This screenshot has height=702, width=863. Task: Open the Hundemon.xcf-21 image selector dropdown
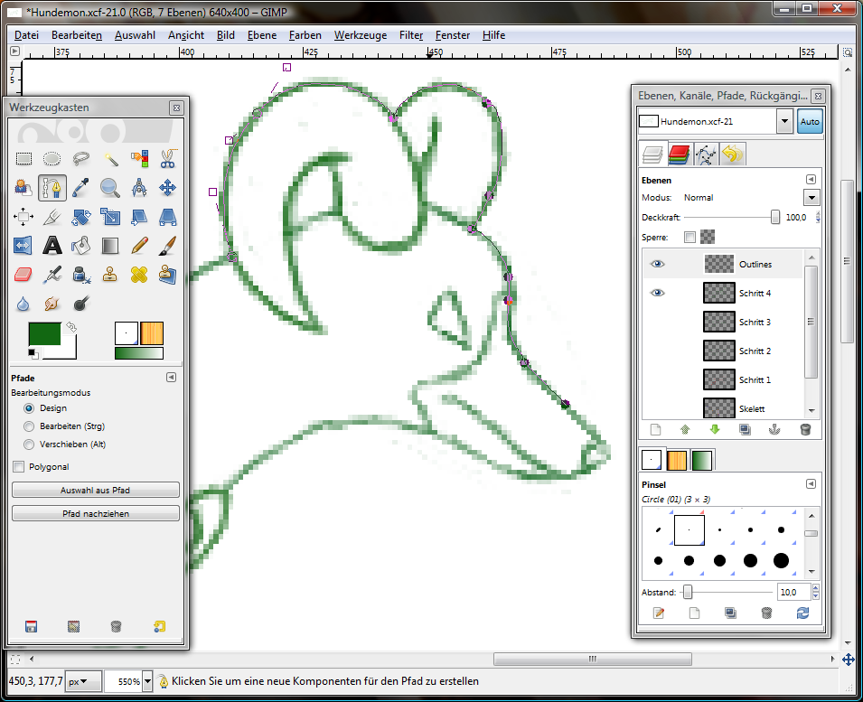(784, 122)
